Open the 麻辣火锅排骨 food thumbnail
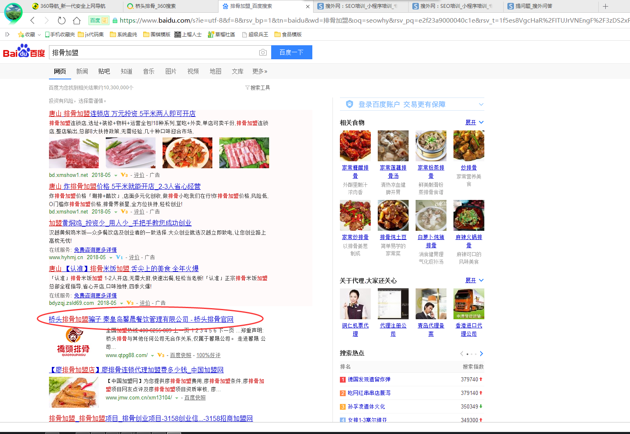Viewport: 630px width, 434px height. point(469,215)
